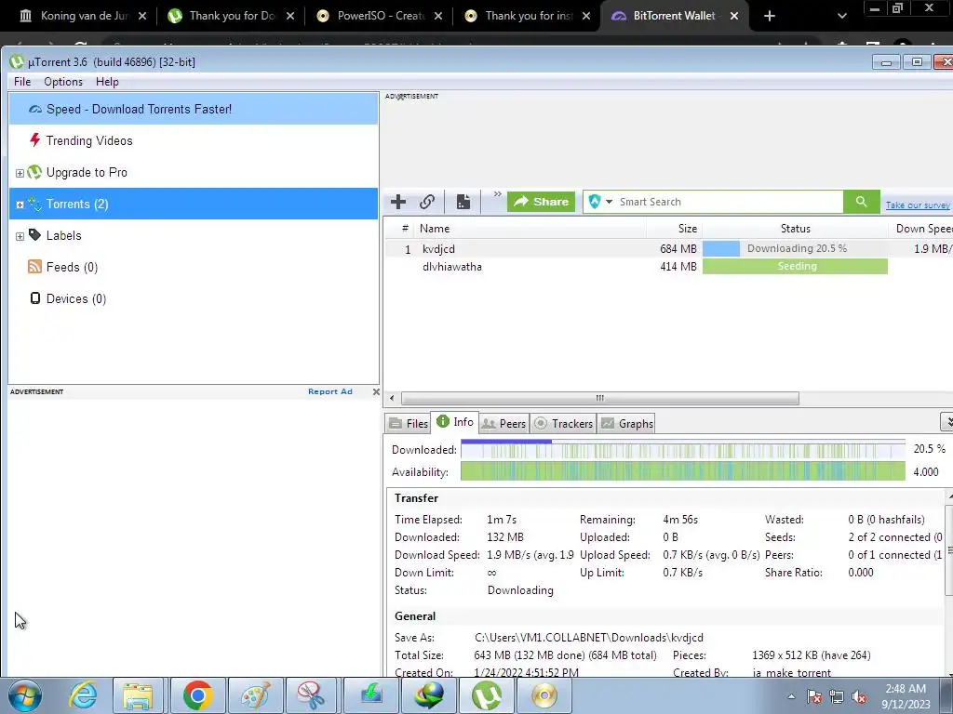
Task: Open the Windows Start menu
Action: tap(24, 695)
